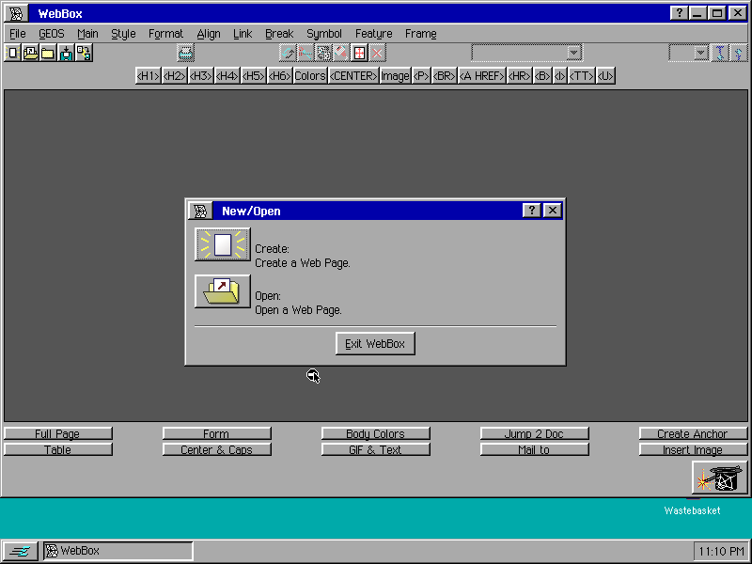This screenshot has height=564, width=752.
Task: Click the Jump 2 Doc button
Action: (534, 433)
